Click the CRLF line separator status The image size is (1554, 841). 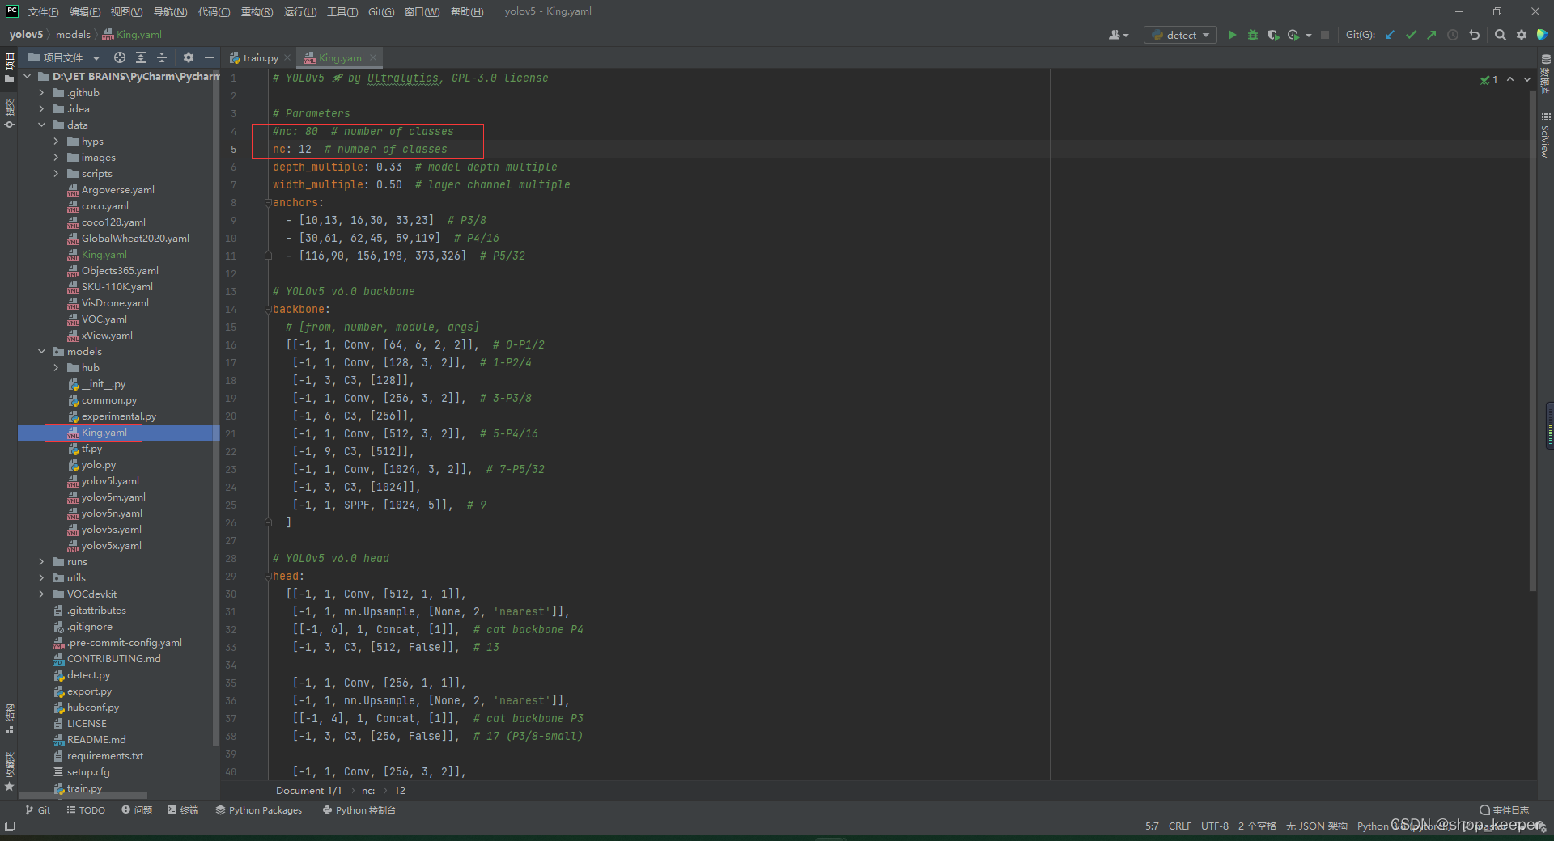click(x=1179, y=826)
